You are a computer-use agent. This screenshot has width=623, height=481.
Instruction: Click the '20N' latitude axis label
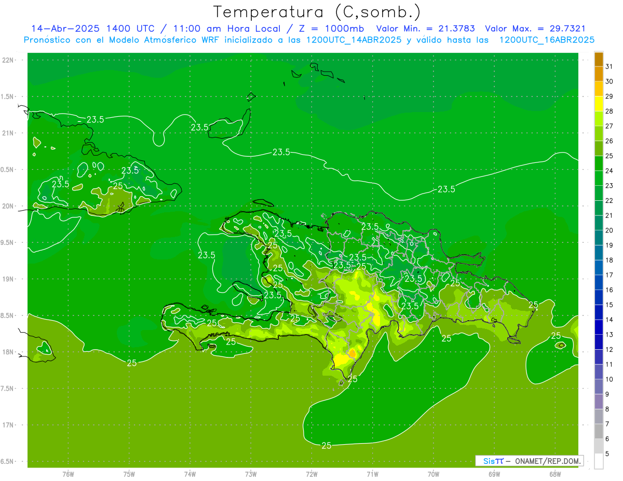pyautogui.click(x=8, y=207)
